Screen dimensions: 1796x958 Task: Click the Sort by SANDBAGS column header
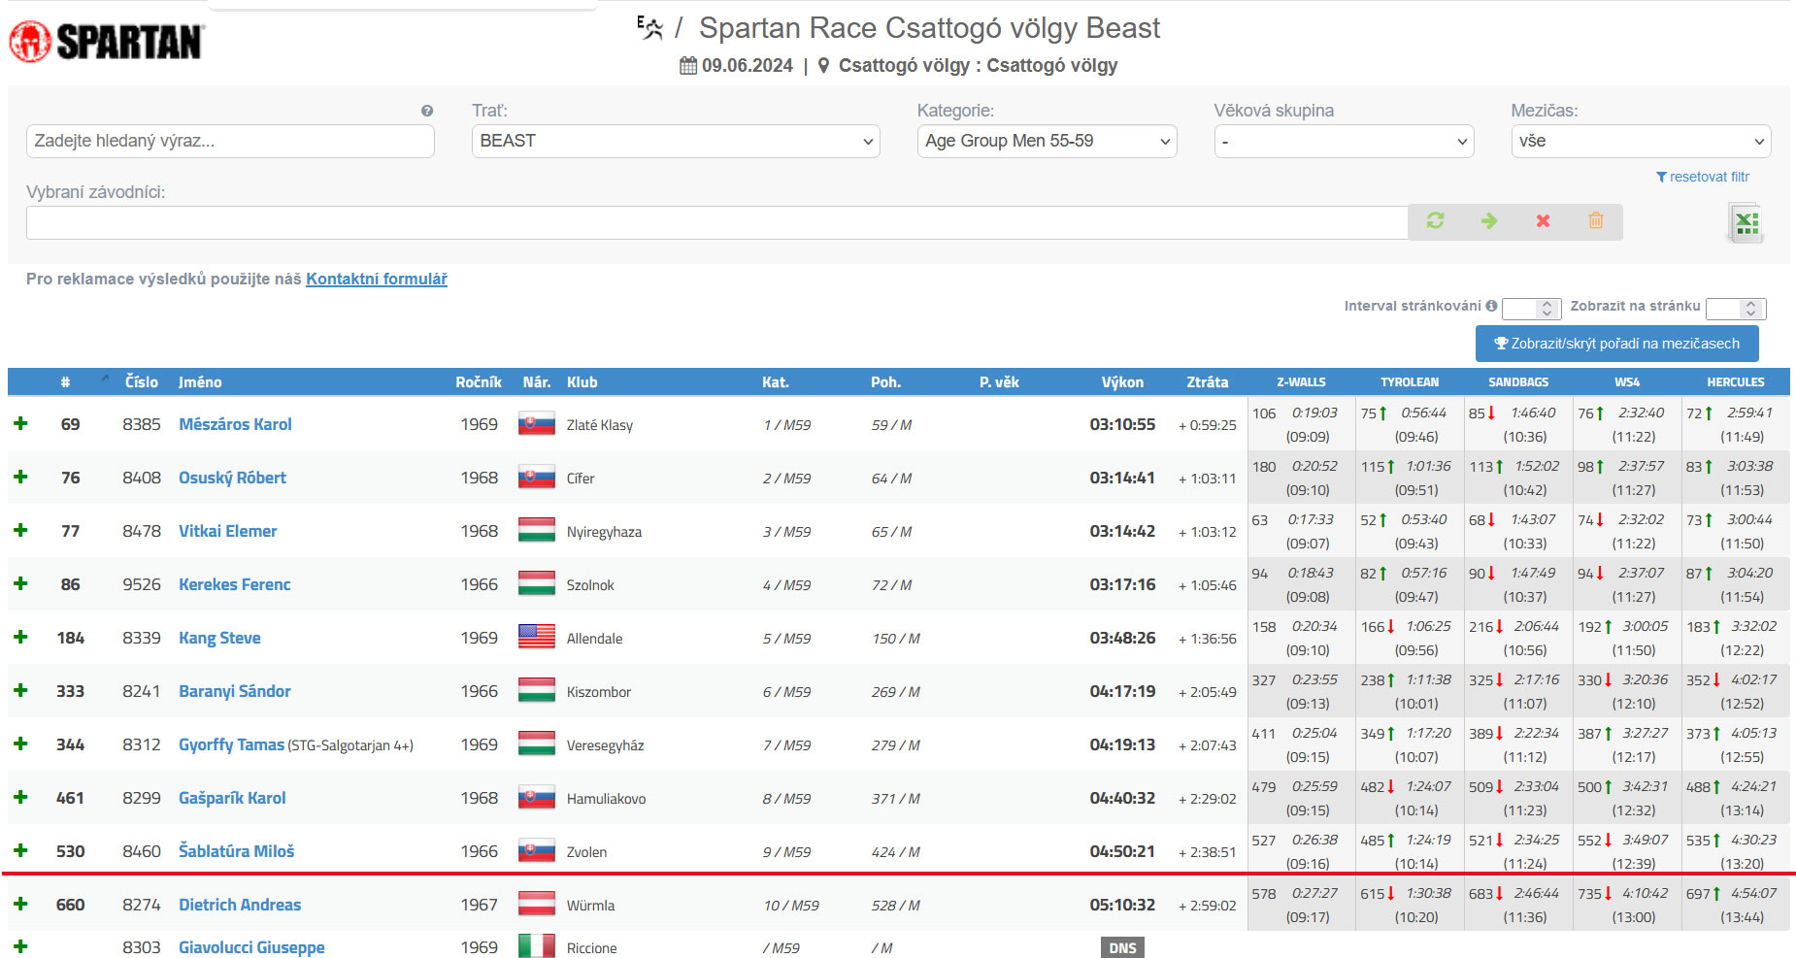[1518, 382]
